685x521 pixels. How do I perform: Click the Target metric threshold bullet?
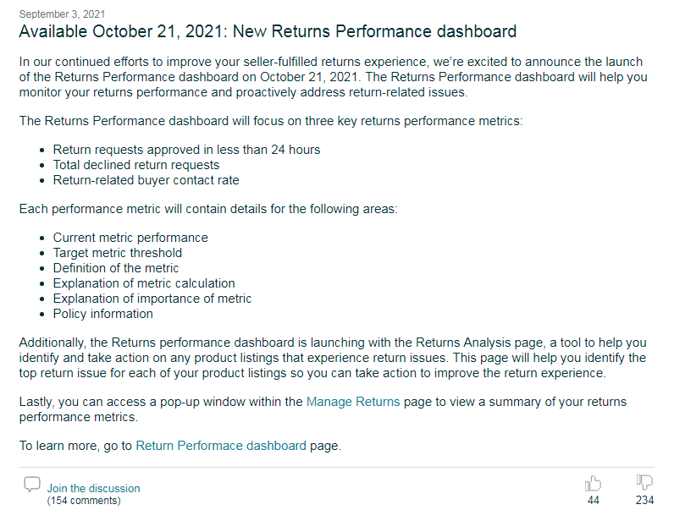point(118,253)
